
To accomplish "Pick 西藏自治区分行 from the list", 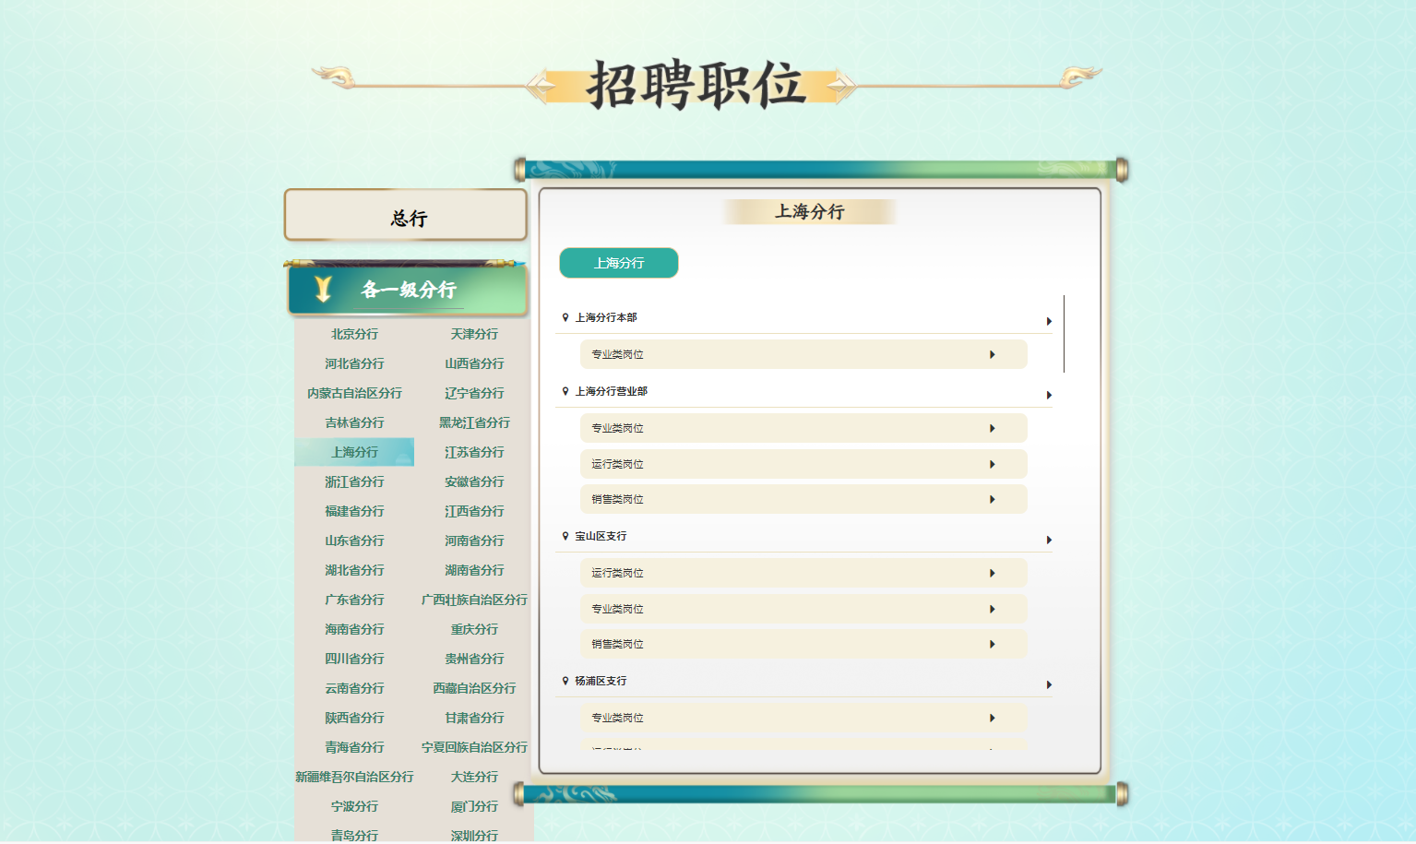I will (x=474, y=688).
